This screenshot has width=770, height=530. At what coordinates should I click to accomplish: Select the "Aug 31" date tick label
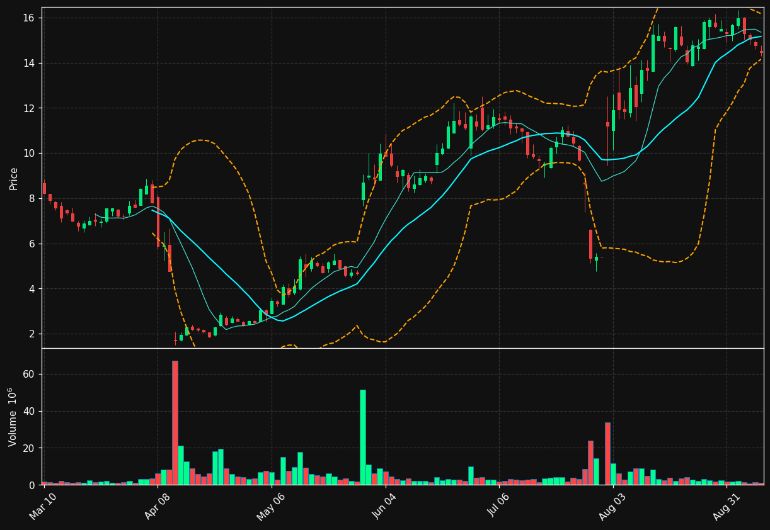point(727,507)
